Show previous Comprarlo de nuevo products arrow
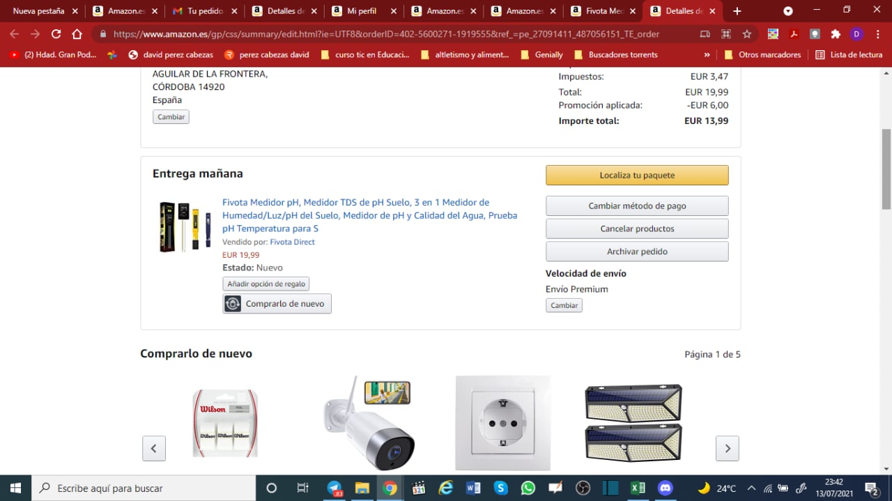Image resolution: width=892 pixels, height=501 pixels. tap(154, 448)
